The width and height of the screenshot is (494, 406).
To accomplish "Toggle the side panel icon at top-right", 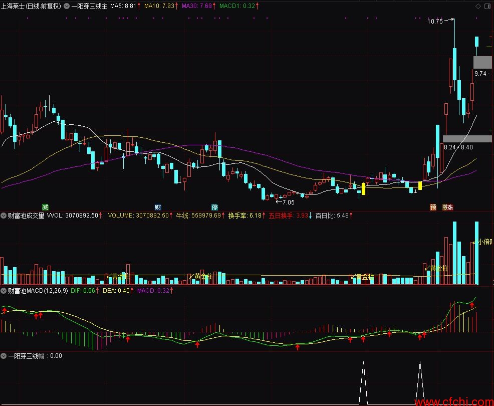I will point(487,6).
